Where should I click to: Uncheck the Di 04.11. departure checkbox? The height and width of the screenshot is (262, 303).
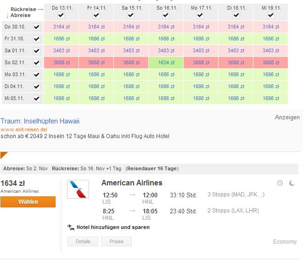tap(37, 87)
